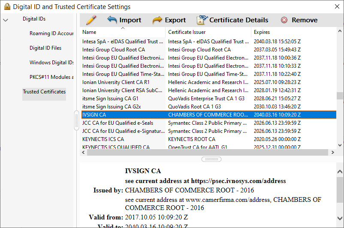
Task: Click the expiry 2037.03.05 15:49:43 Z cell
Action: (x=277, y=50)
